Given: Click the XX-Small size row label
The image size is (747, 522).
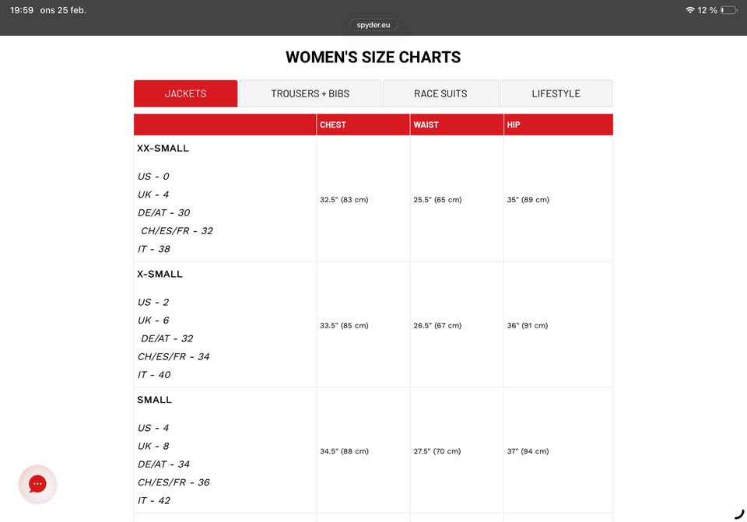Looking at the screenshot, I should pyautogui.click(x=163, y=148).
